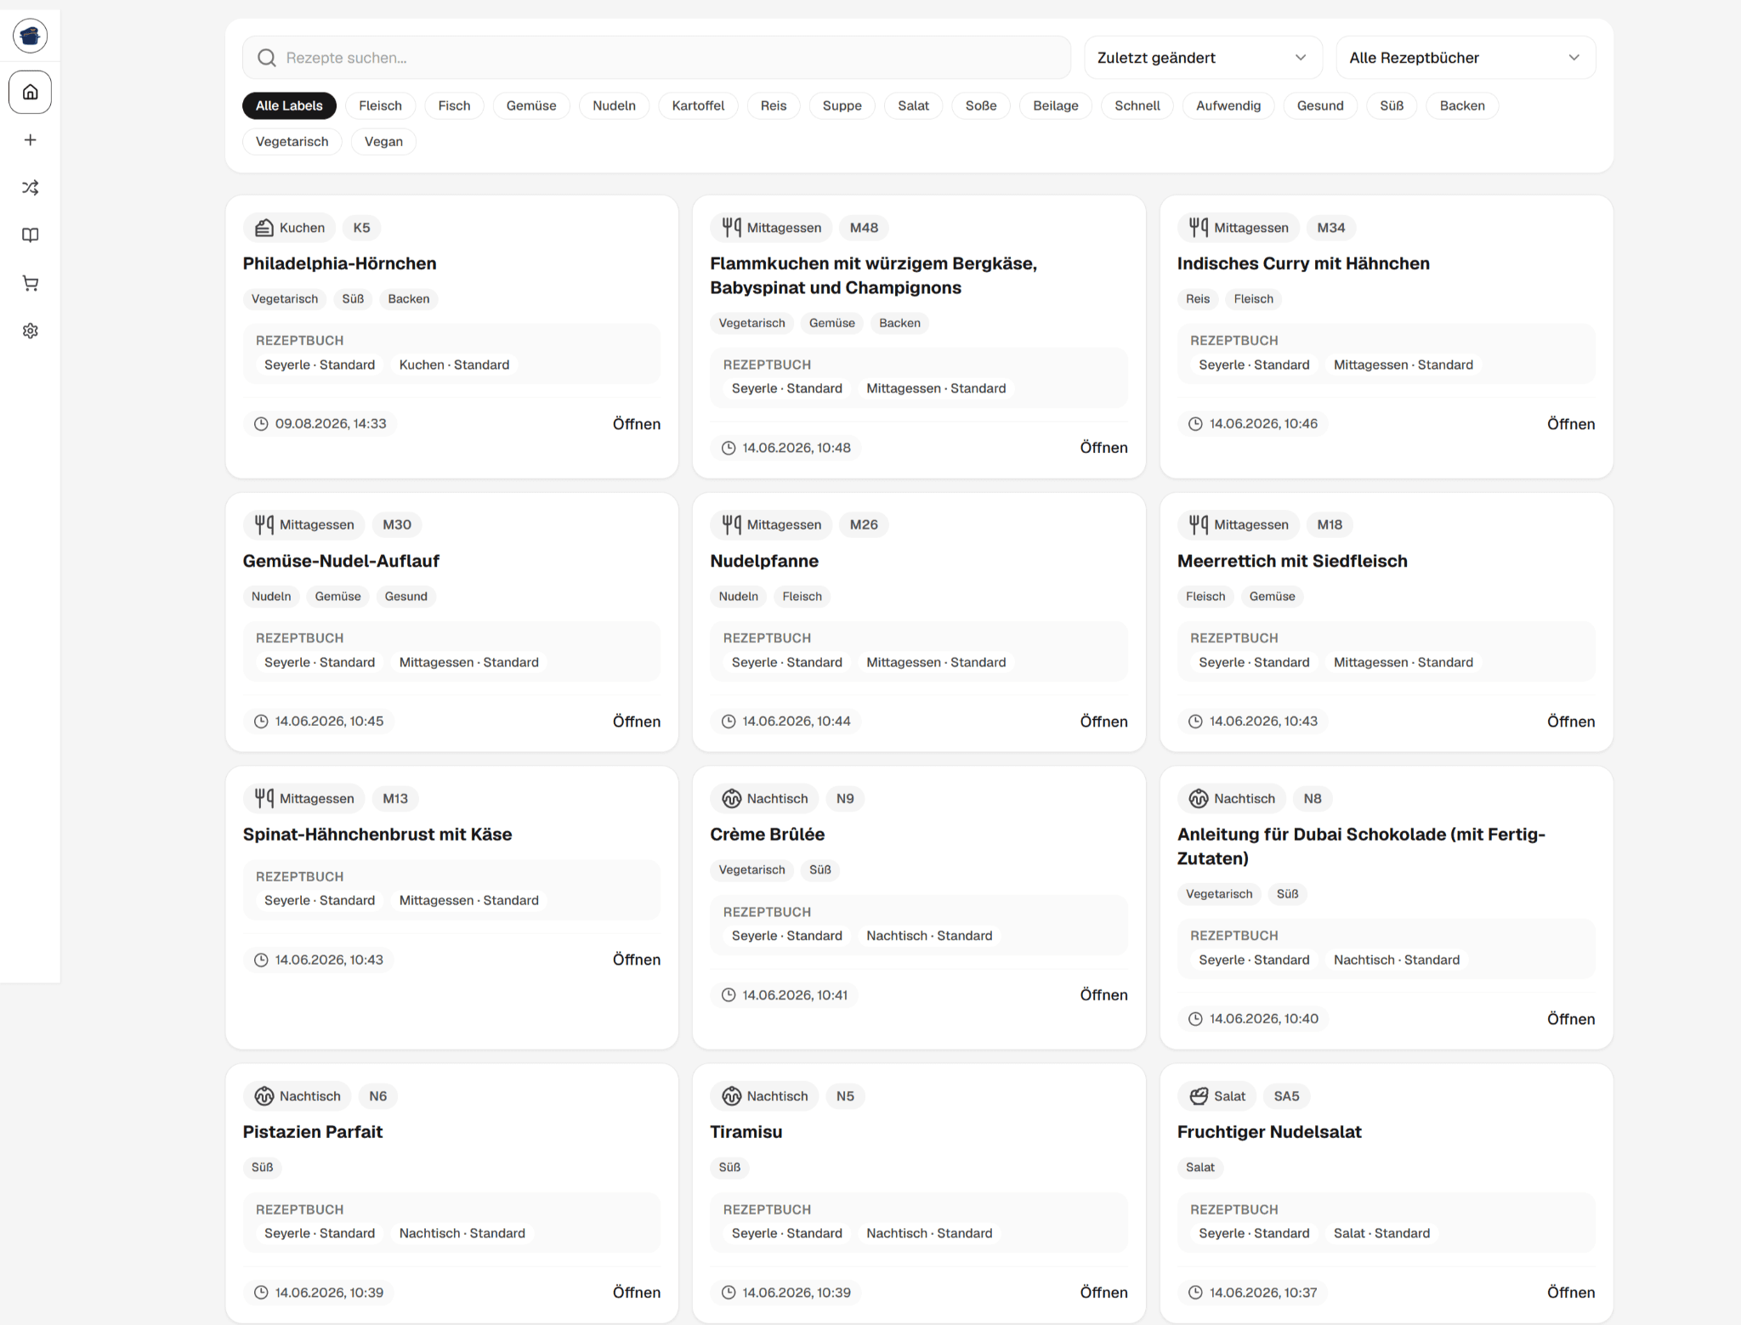Toggle the Gesund label filter
Viewport: 1741px width, 1325px height.
(x=1319, y=105)
